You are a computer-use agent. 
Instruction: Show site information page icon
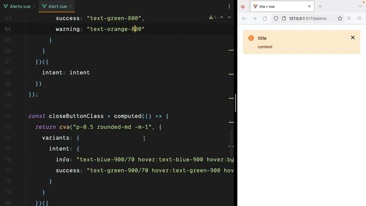point(284,18)
